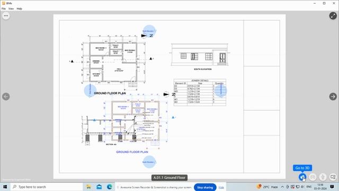Open the three-dots more options button
Screen dimensions: 339x191
(6, 16)
